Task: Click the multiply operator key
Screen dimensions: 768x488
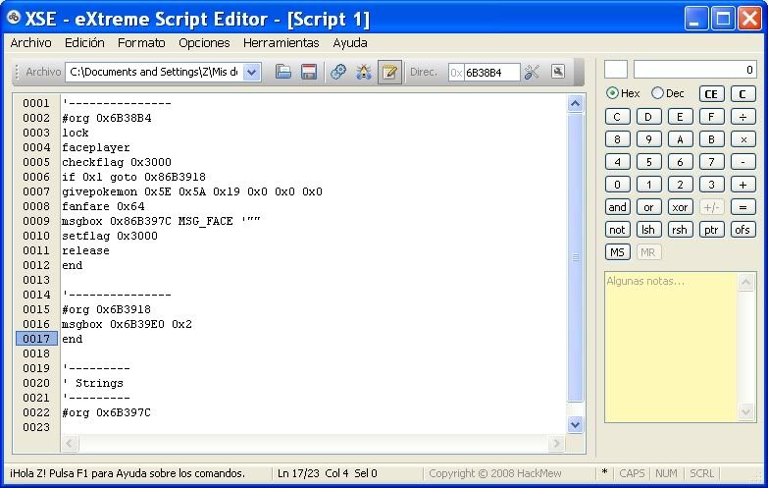Action: coord(743,139)
